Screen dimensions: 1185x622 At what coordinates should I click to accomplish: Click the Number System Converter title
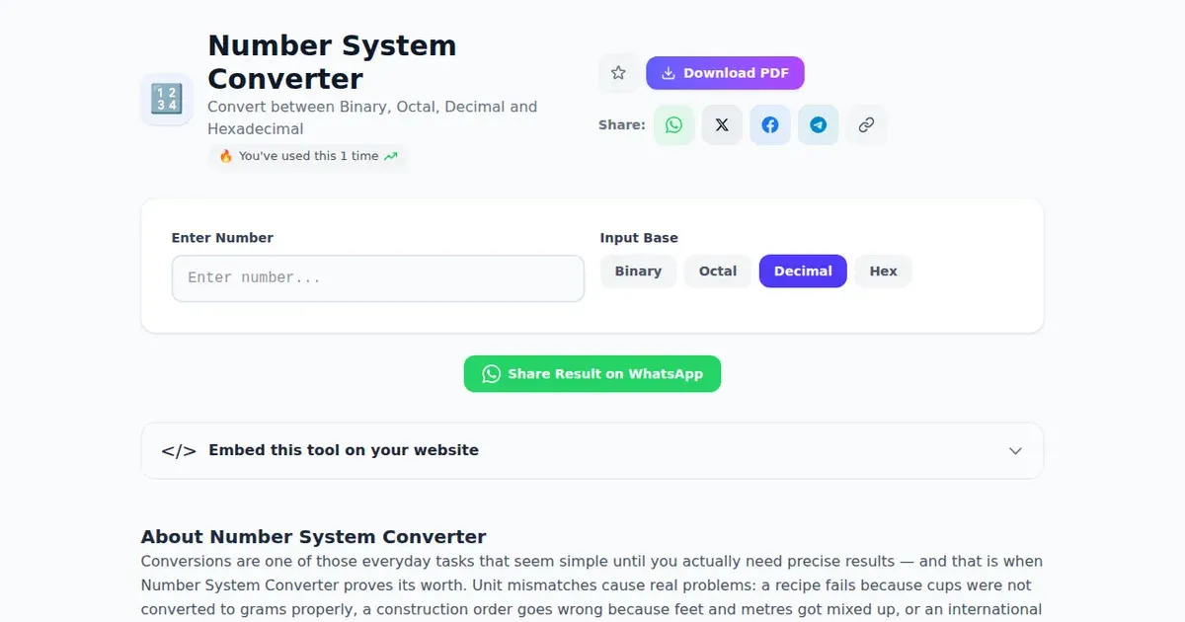pyautogui.click(x=332, y=62)
